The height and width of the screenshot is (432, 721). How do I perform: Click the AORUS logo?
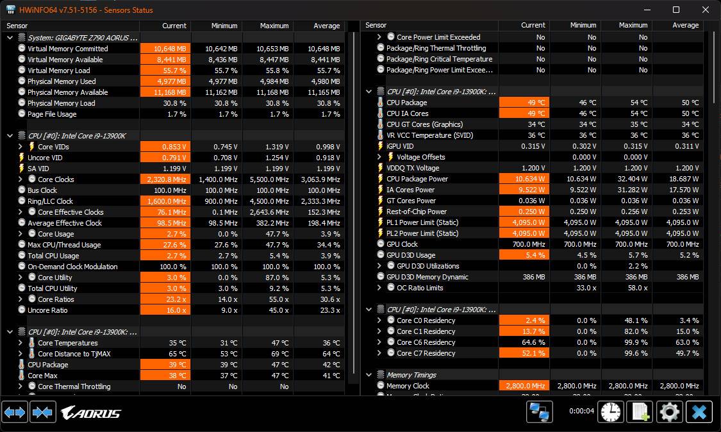(91, 413)
